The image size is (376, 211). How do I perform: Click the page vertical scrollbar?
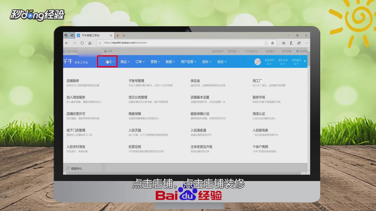point(309,109)
